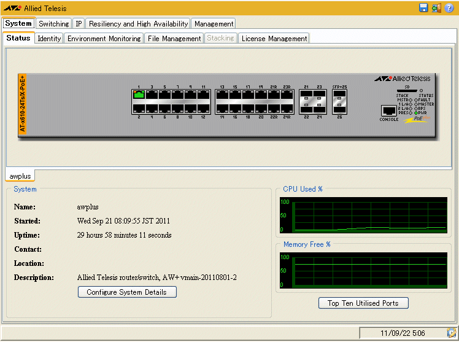
Task: Click the Allied Telesis logo in header
Action: (35, 8)
